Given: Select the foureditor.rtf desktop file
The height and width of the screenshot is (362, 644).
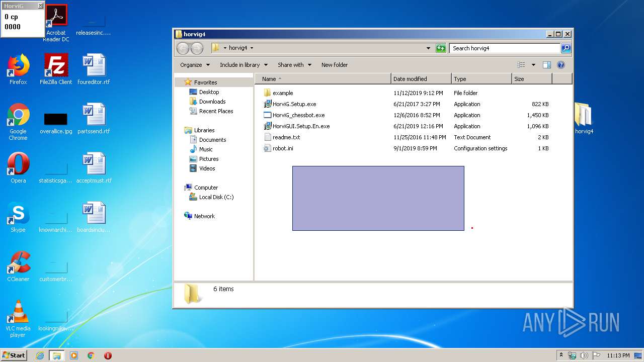Looking at the screenshot, I should pos(94,69).
